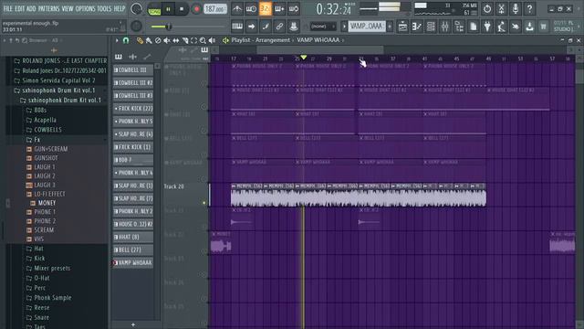Show audio clips in picker panel
584x329 pixels.
point(132,57)
